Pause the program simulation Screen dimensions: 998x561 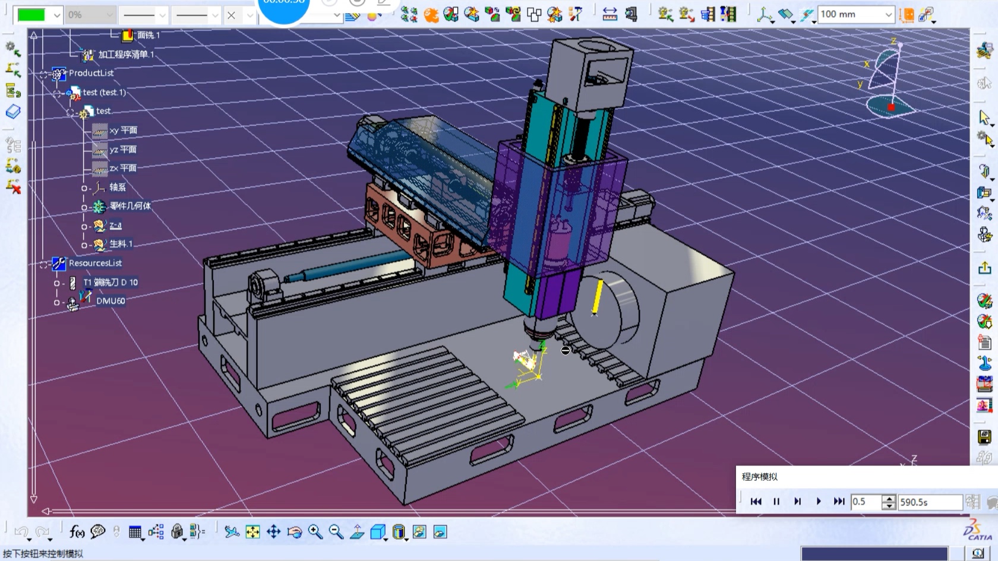[x=776, y=502]
